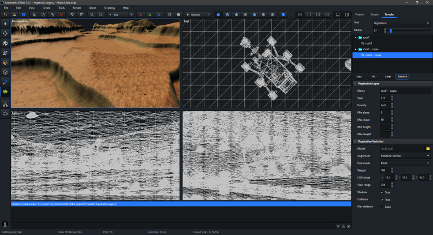
Task: Open the Alignment dropdown
Action: click(x=405, y=156)
